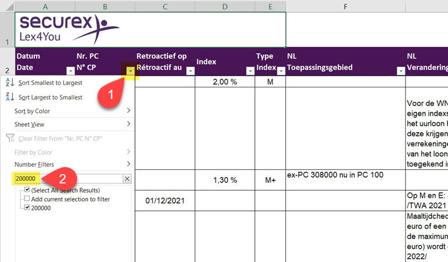Enable Add current selection to filter
The image size is (448, 262).
(x=27, y=199)
